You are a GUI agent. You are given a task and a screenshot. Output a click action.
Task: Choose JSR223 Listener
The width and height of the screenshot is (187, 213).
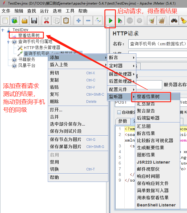point(157,162)
